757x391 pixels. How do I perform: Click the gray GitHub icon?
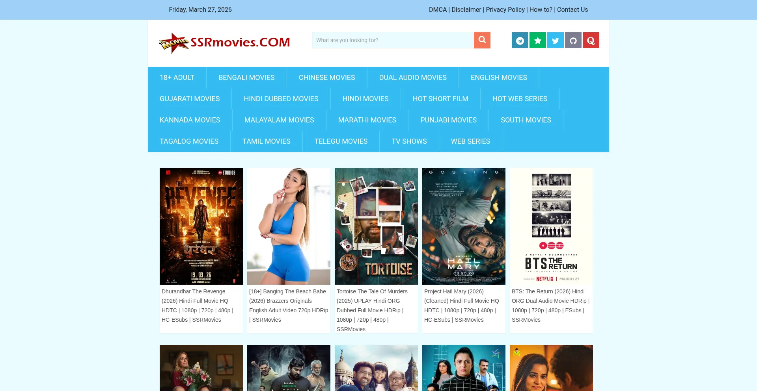573,40
